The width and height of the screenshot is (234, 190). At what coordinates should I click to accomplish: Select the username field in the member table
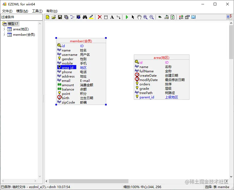tap(69, 55)
